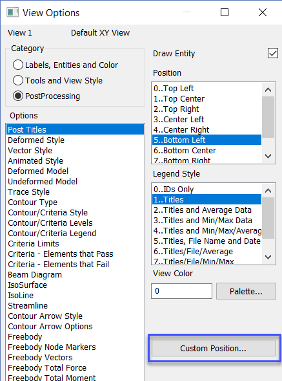This screenshot has height=381, width=282.
Task: Click the Position list scrollbar thumb
Action: (x=268, y=117)
